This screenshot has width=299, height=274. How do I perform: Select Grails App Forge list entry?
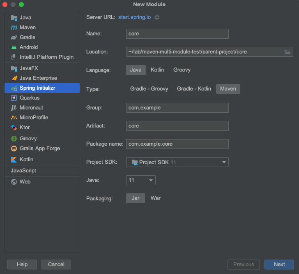[x=42, y=149]
